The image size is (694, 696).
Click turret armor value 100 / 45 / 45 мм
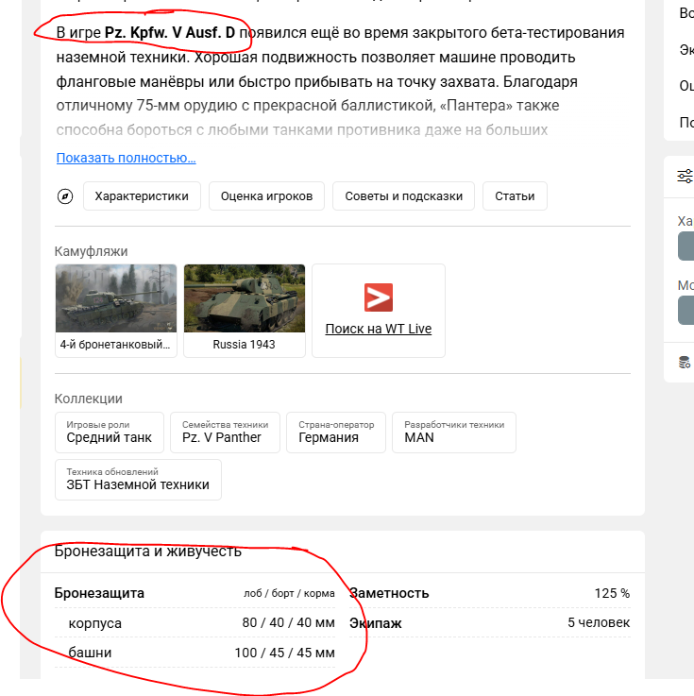[284, 653]
